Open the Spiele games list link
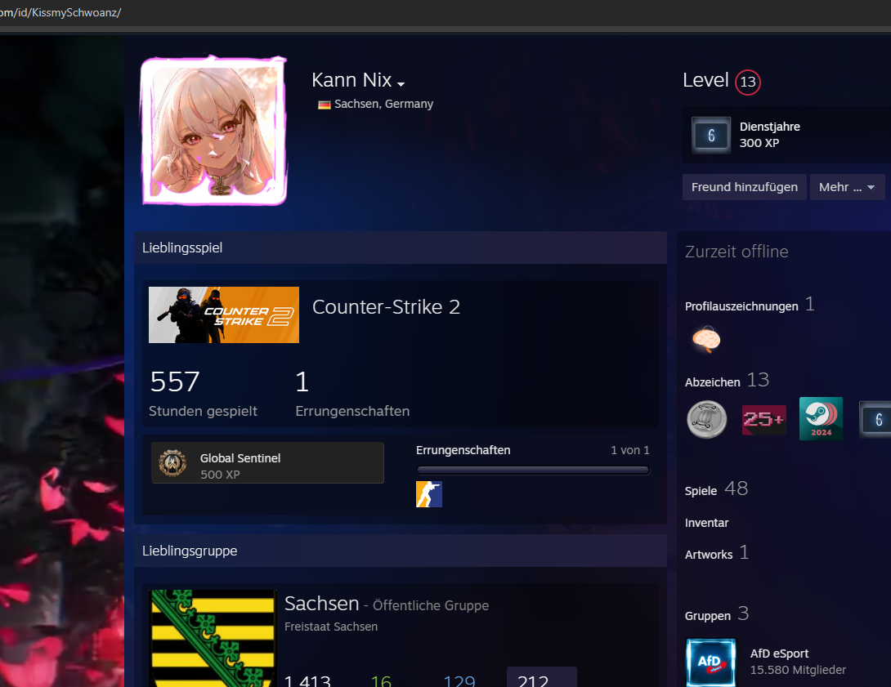This screenshot has width=891, height=687. 701,491
